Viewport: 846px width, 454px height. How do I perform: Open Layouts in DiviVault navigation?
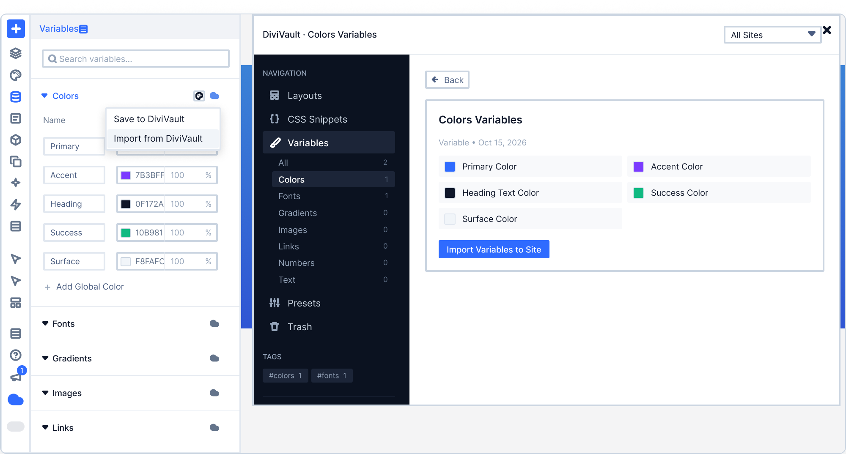(329, 96)
